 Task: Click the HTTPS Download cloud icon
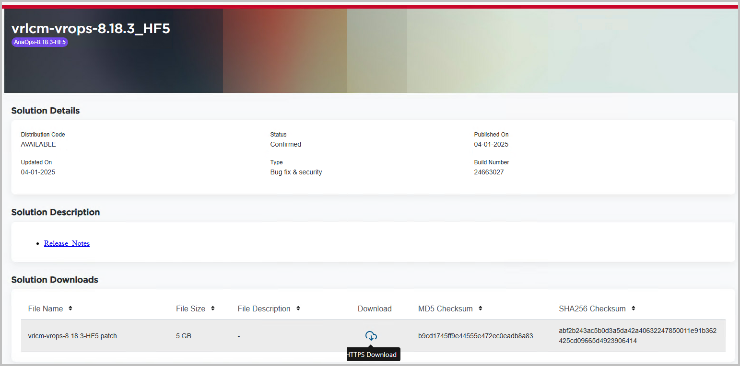pyautogui.click(x=371, y=336)
